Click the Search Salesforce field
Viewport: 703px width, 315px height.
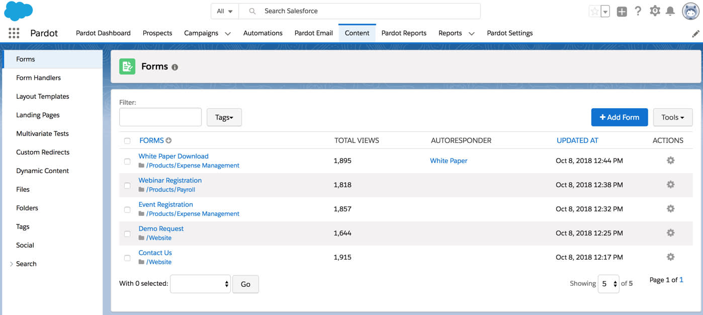360,11
